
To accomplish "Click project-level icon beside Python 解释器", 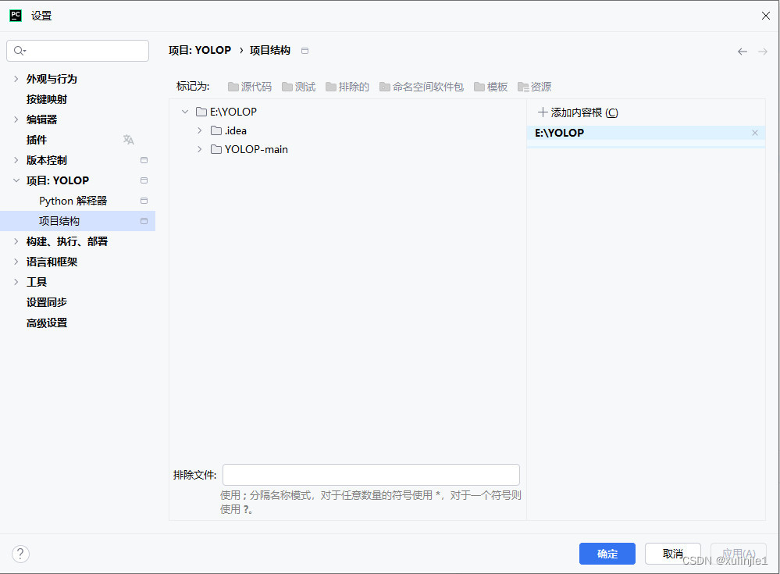I will (144, 201).
